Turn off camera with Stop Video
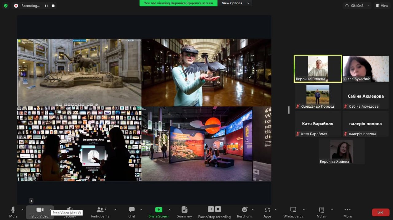Image resolution: width=393 pixels, height=220 pixels. (x=40, y=212)
